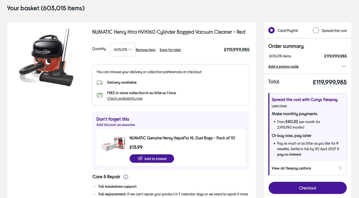Image resolution: width=359 pixels, height=198 pixels.
Task: Click the basket icon on Add to basket
Action: click(x=140, y=158)
